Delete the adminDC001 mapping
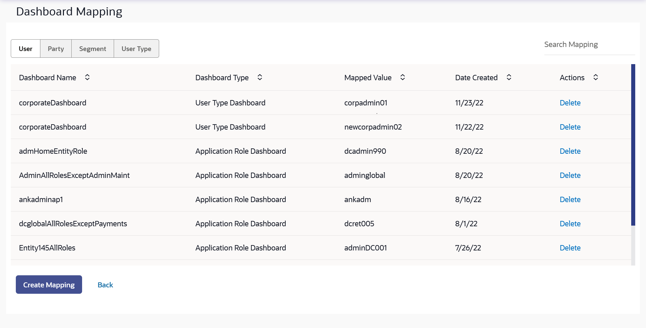646x328 pixels. point(570,248)
